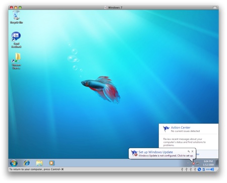Click the CD/DVD drive icon in VMware status bar

click(199, 169)
